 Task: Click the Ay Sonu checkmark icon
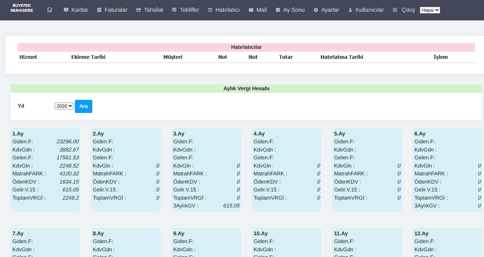tap(278, 10)
